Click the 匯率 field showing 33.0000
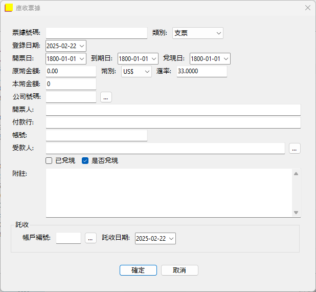Image resolution: width=316 pixels, height=292 pixels. click(x=202, y=71)
